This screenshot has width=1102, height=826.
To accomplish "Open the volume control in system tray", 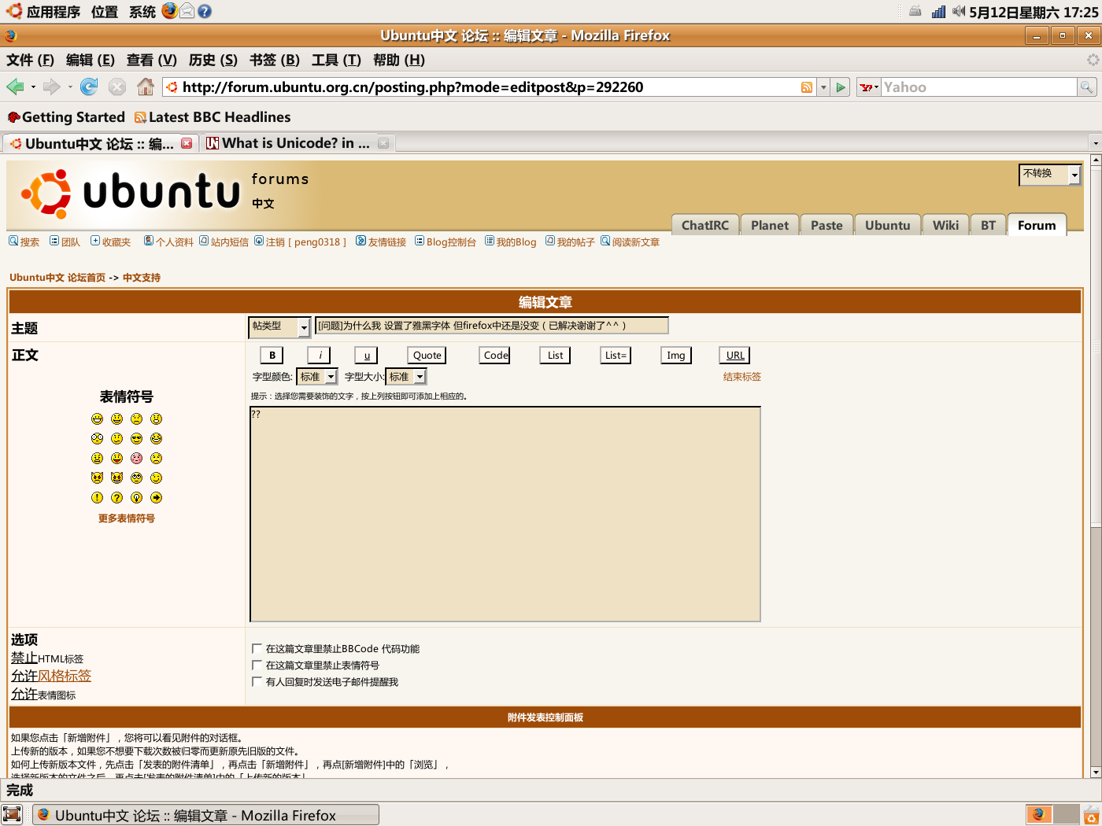I will (x=958, y=11).
